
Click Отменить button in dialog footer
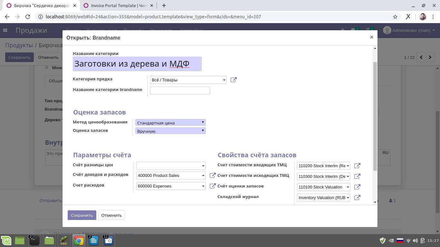[111, 215]
